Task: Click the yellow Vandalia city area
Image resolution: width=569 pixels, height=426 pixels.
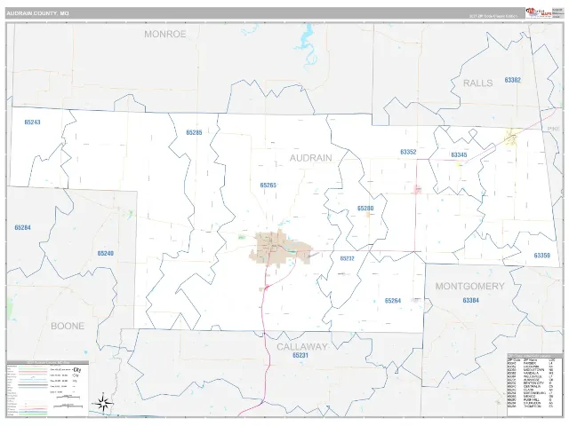Action: [511, 138]
